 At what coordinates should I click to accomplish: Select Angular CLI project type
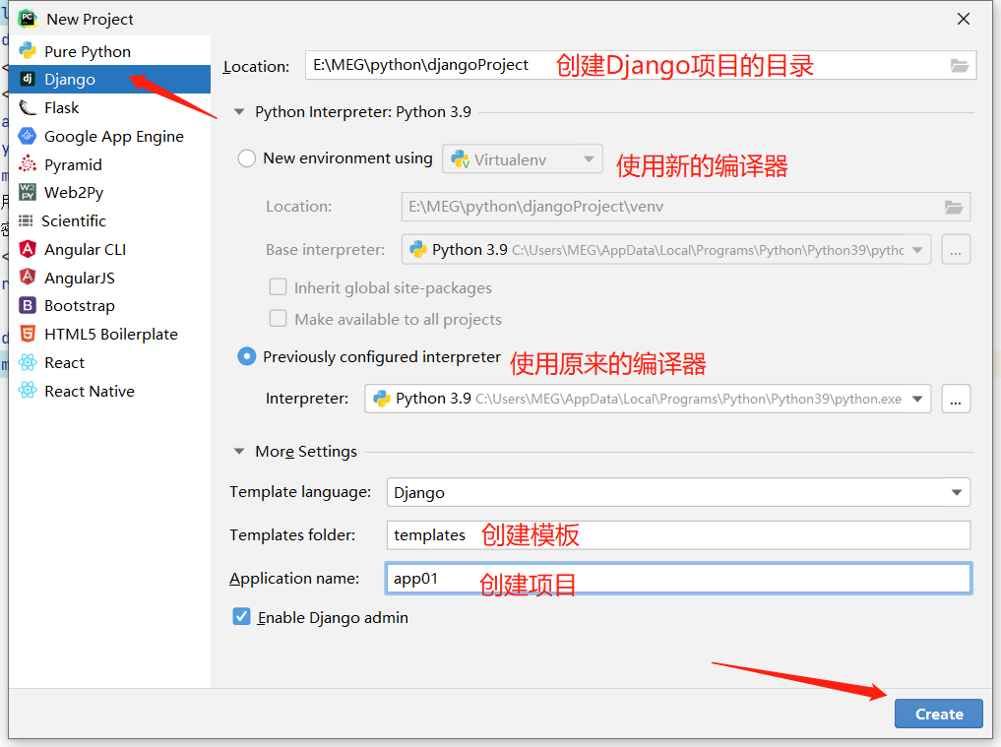click(110, 249)
